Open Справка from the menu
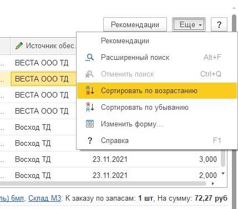The image size is (238, 209). point(157,140)
